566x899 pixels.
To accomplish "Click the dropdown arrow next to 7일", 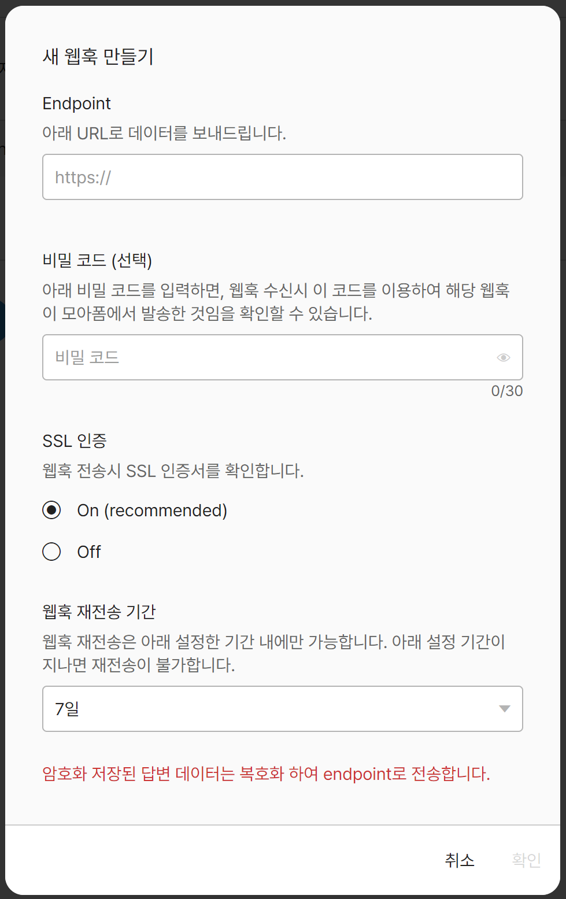I will (x=504, y=708).
